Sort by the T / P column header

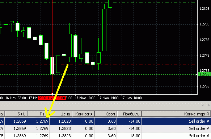(x=38, y=114)
